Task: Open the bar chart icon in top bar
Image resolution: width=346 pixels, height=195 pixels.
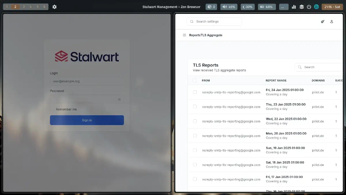Action: pos(294,7)
